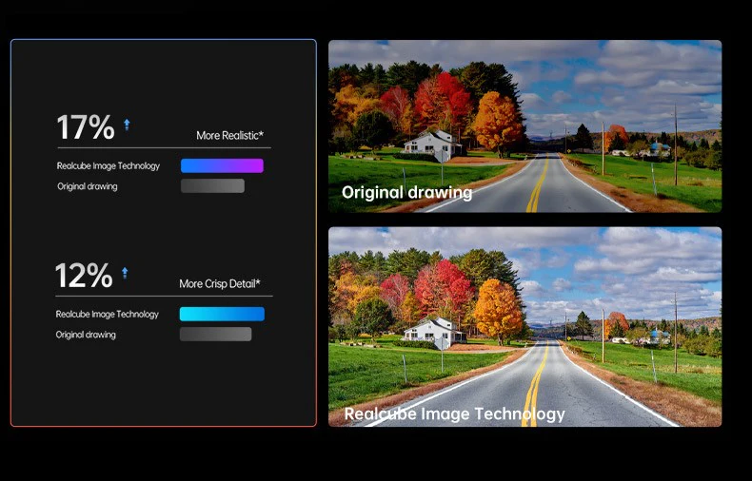
Task: Click the gray Original drawing bar under More Crisp Detail
Action: point(215,335)
